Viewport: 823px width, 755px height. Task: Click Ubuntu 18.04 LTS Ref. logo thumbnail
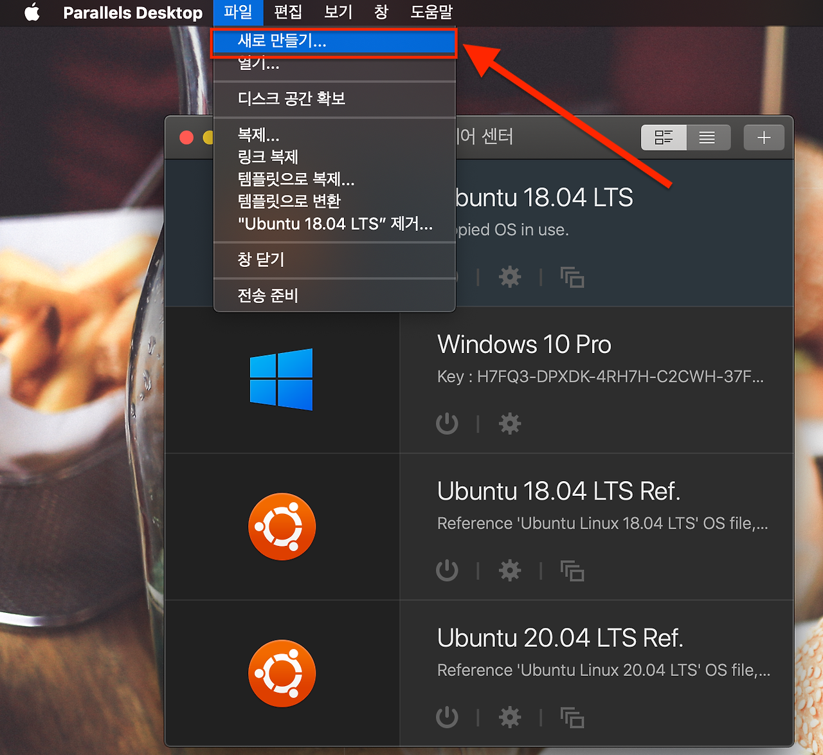(x=282, y=527)
